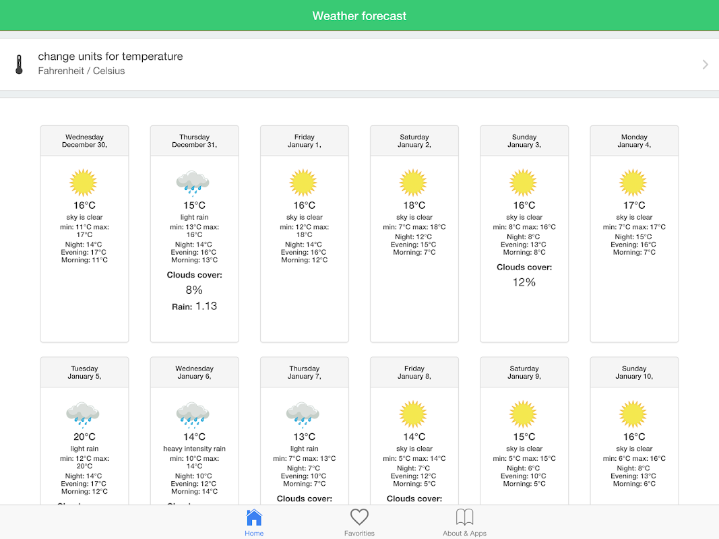This screenshot has height=539, width=719.
Task: Select the Saturday January 9 header
Action: click(x=524, y=372)
